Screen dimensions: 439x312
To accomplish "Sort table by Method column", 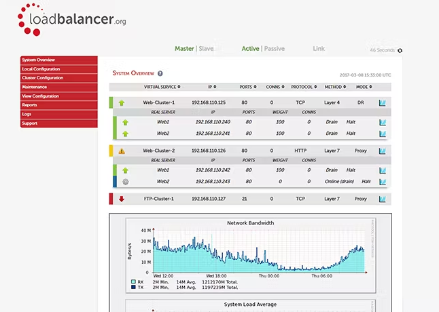I will [x=333, y=87].
